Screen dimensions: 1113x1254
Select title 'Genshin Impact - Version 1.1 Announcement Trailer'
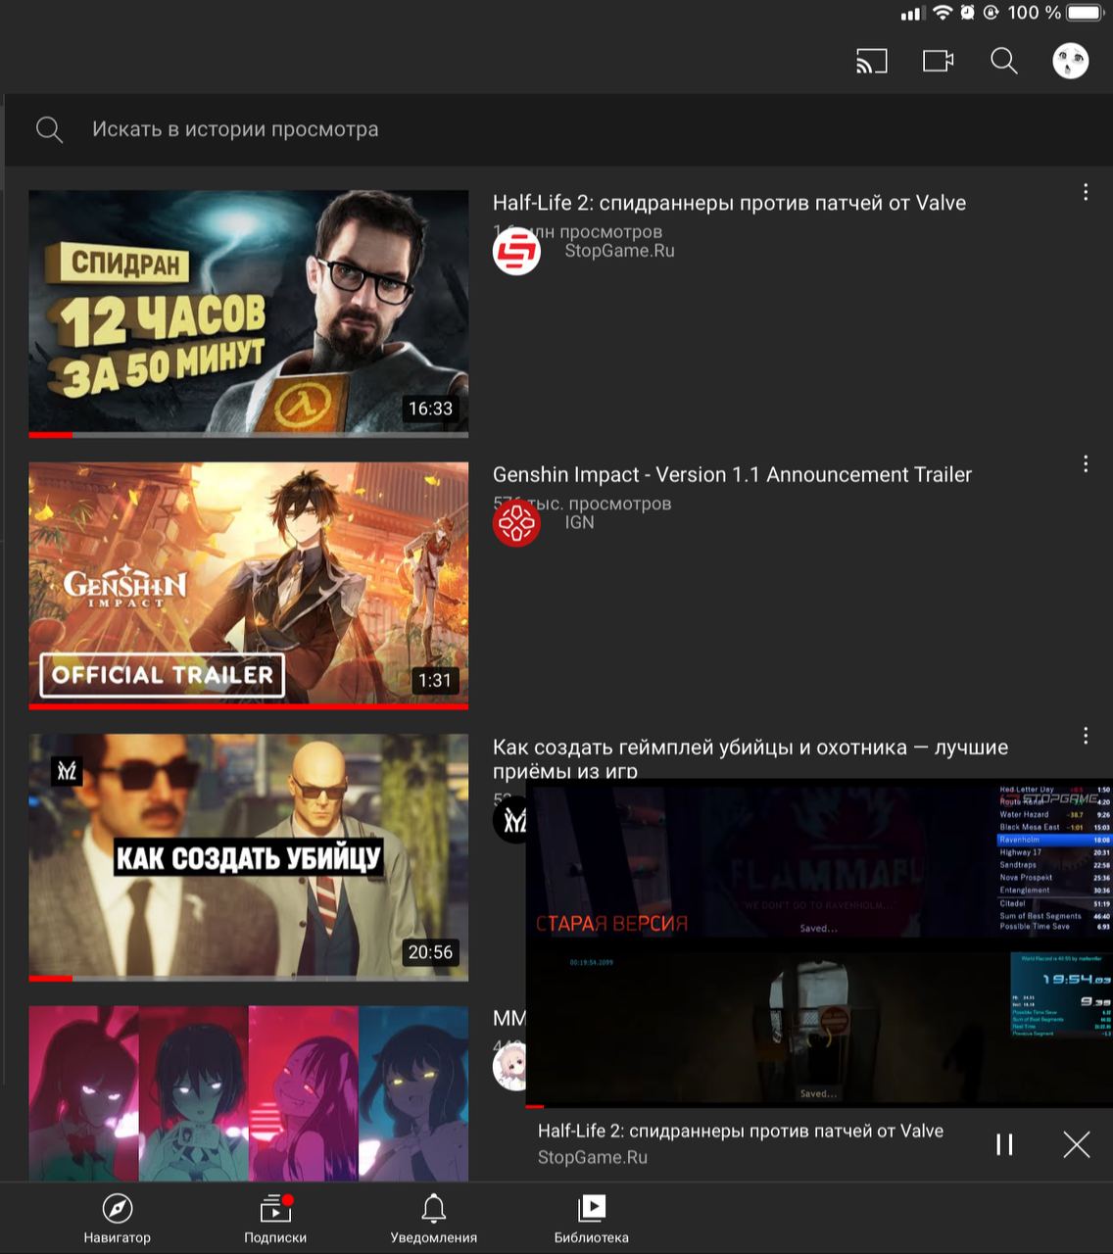click(x=732, y=474)
